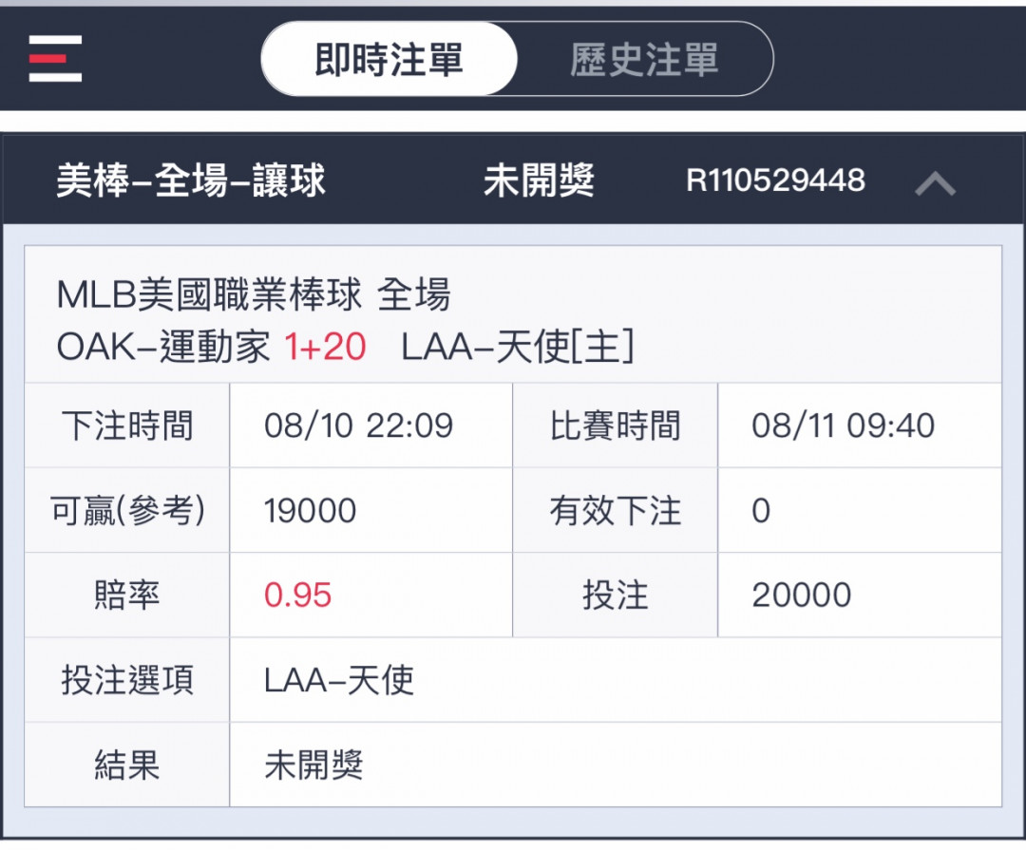Screen dimensions: 1026x850
Task: Select the MLB美國職業棒球 全場 match title
Action: (254, 294)
